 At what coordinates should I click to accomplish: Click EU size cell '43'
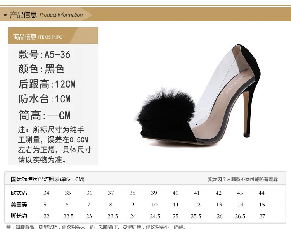[240, 193]
